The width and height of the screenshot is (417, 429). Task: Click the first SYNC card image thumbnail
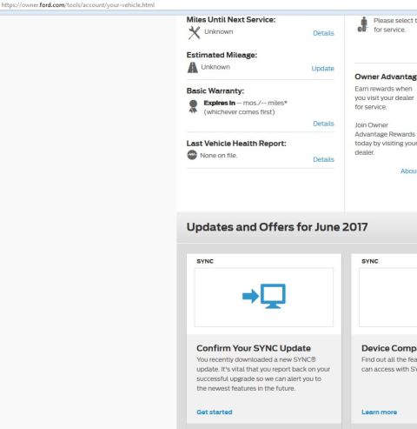264,298
